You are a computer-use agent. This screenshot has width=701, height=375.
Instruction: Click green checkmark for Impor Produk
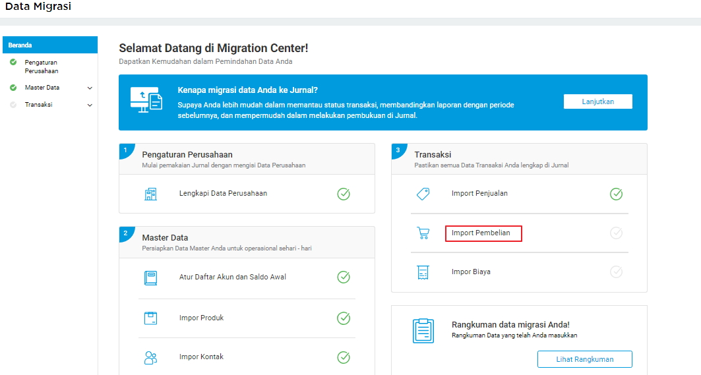[344, 318]
